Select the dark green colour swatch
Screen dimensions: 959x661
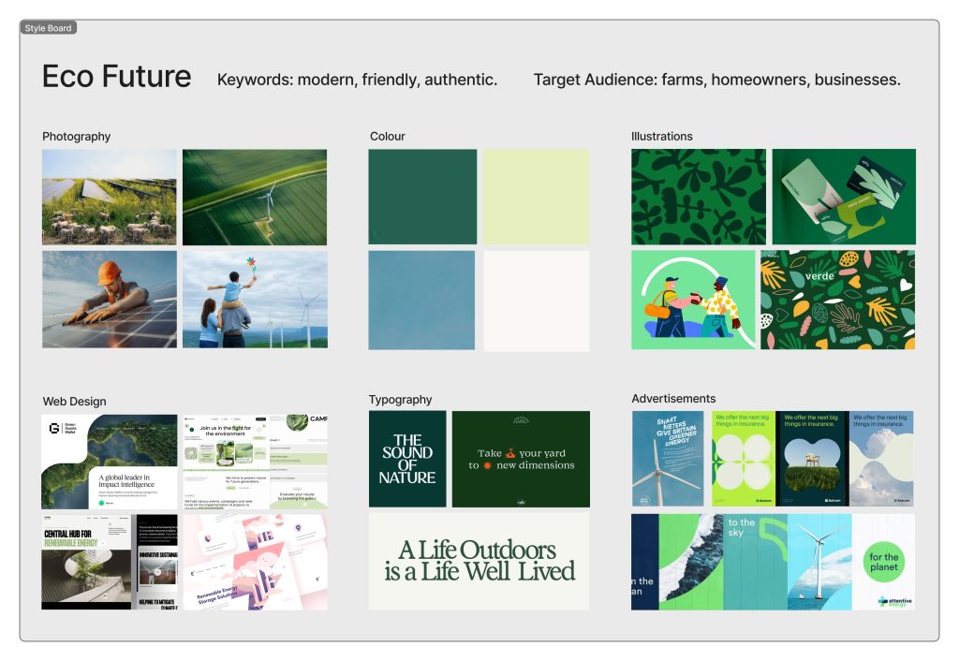422,197
